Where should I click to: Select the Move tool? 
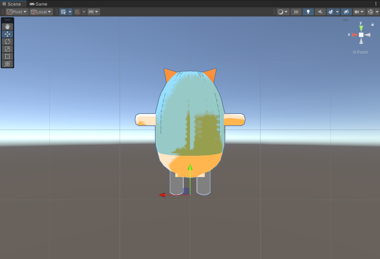(7, 34)
